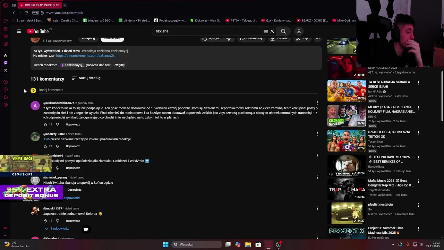
Task: Open the Windows Start menu
Action: point(165,244)
